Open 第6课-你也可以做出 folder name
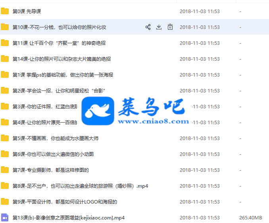This screenshot has width=269, height=223. click(53, 154)
